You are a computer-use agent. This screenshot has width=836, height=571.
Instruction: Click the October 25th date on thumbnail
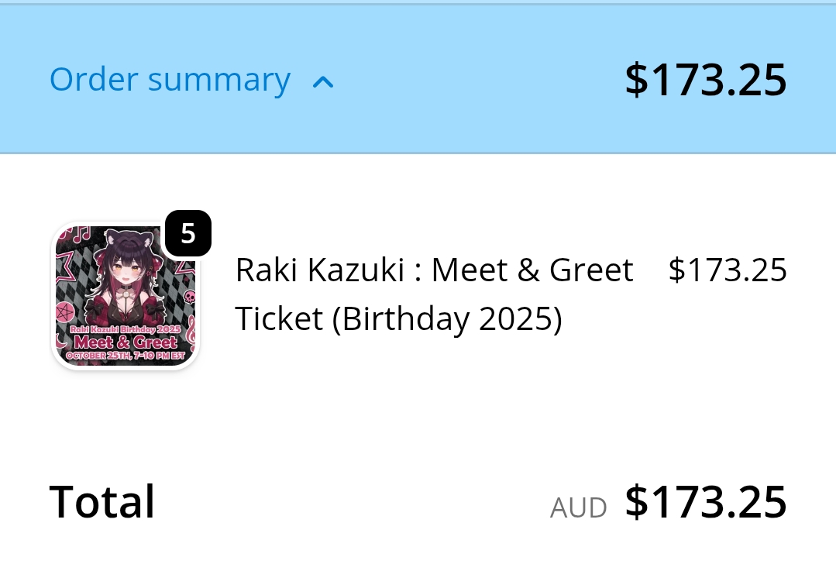(x=124, y=356)
